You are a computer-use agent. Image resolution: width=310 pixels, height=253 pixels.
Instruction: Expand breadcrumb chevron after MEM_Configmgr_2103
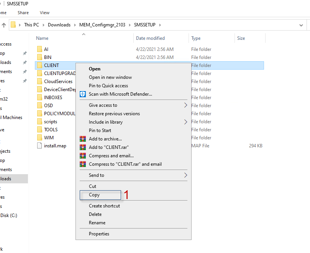(x=130, y=25)
